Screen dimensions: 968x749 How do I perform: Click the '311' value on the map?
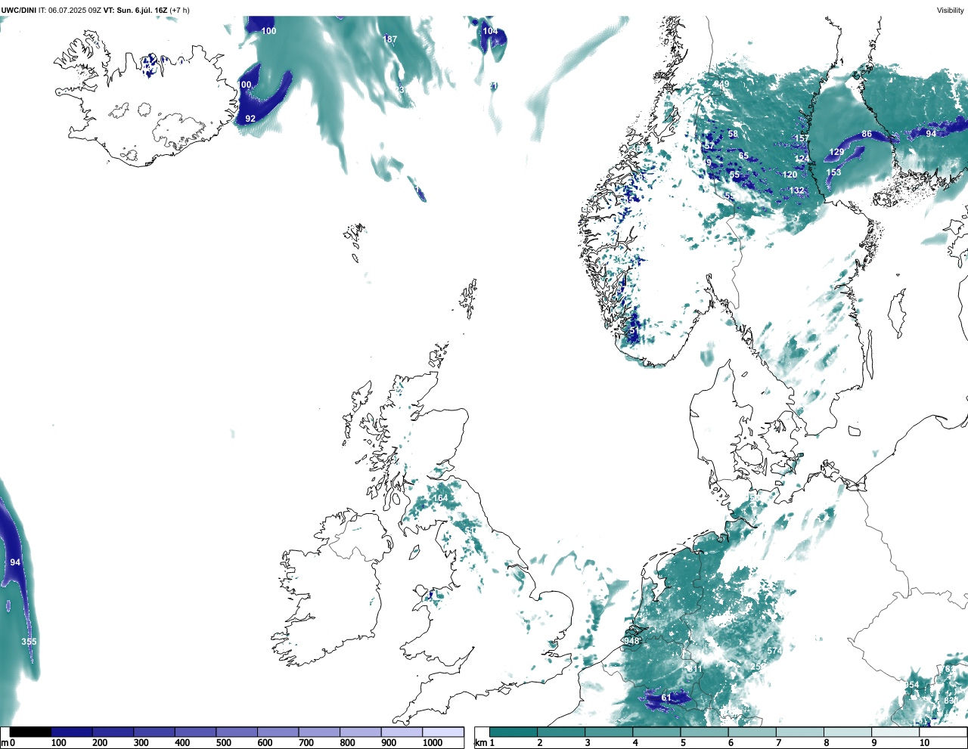point(694,669)
